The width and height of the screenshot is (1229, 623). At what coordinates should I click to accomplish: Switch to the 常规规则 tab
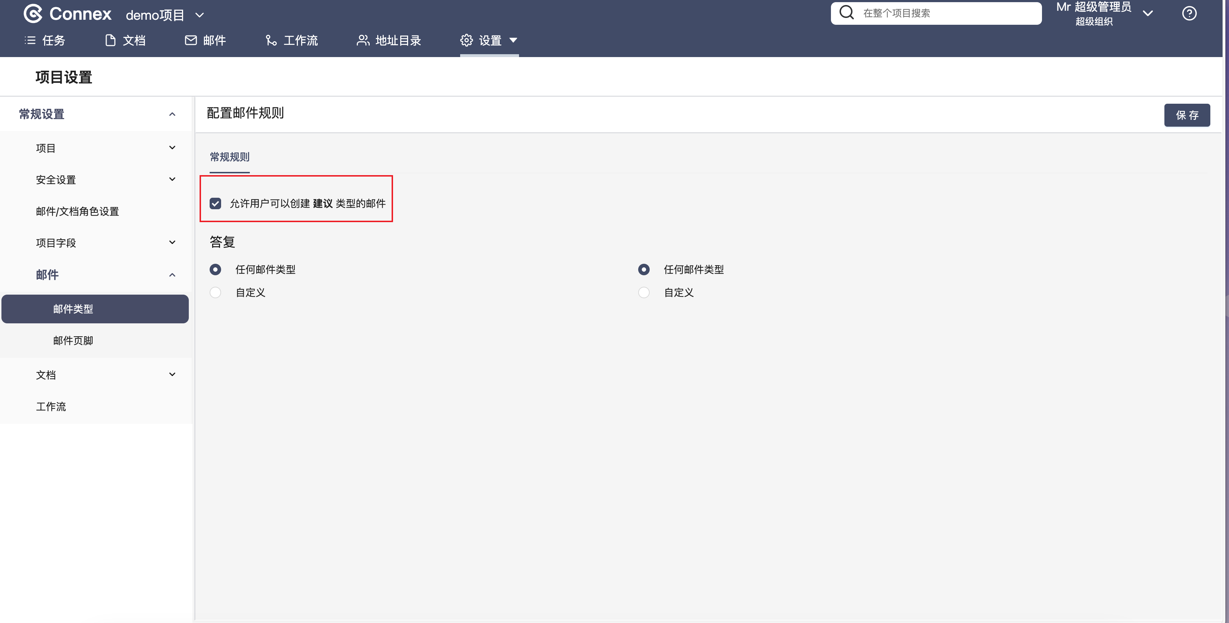coord(229,157)
